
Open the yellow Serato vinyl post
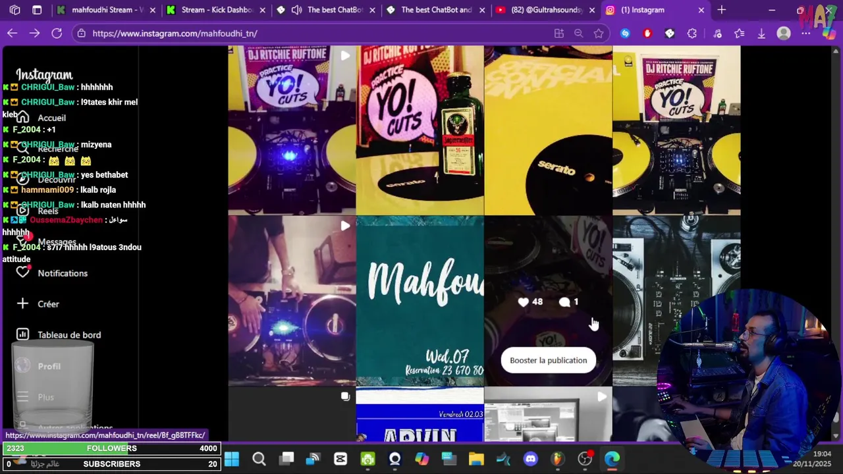click(x=548, y=130)
